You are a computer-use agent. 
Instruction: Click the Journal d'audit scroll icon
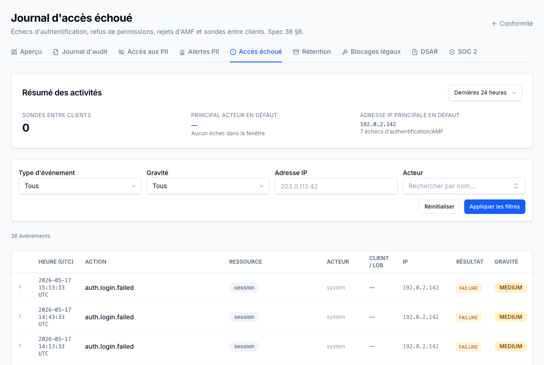[56, 52]
